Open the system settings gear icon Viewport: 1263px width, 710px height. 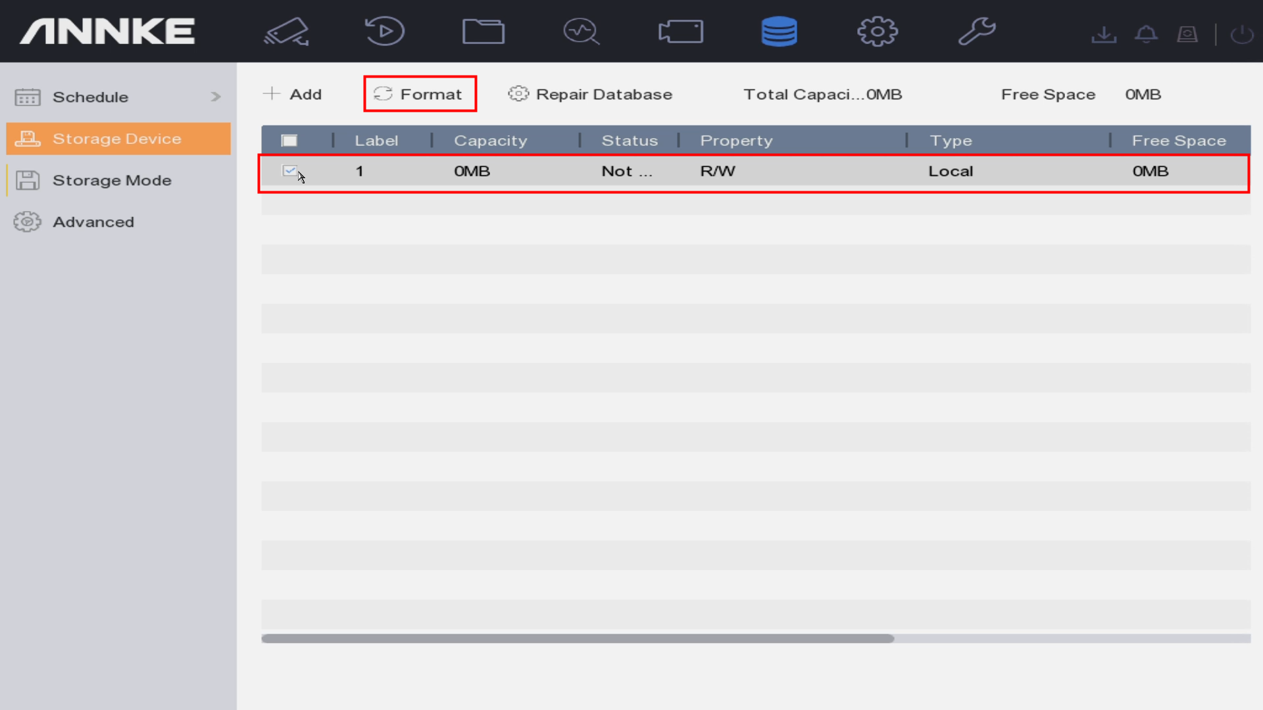click(878, 32)
